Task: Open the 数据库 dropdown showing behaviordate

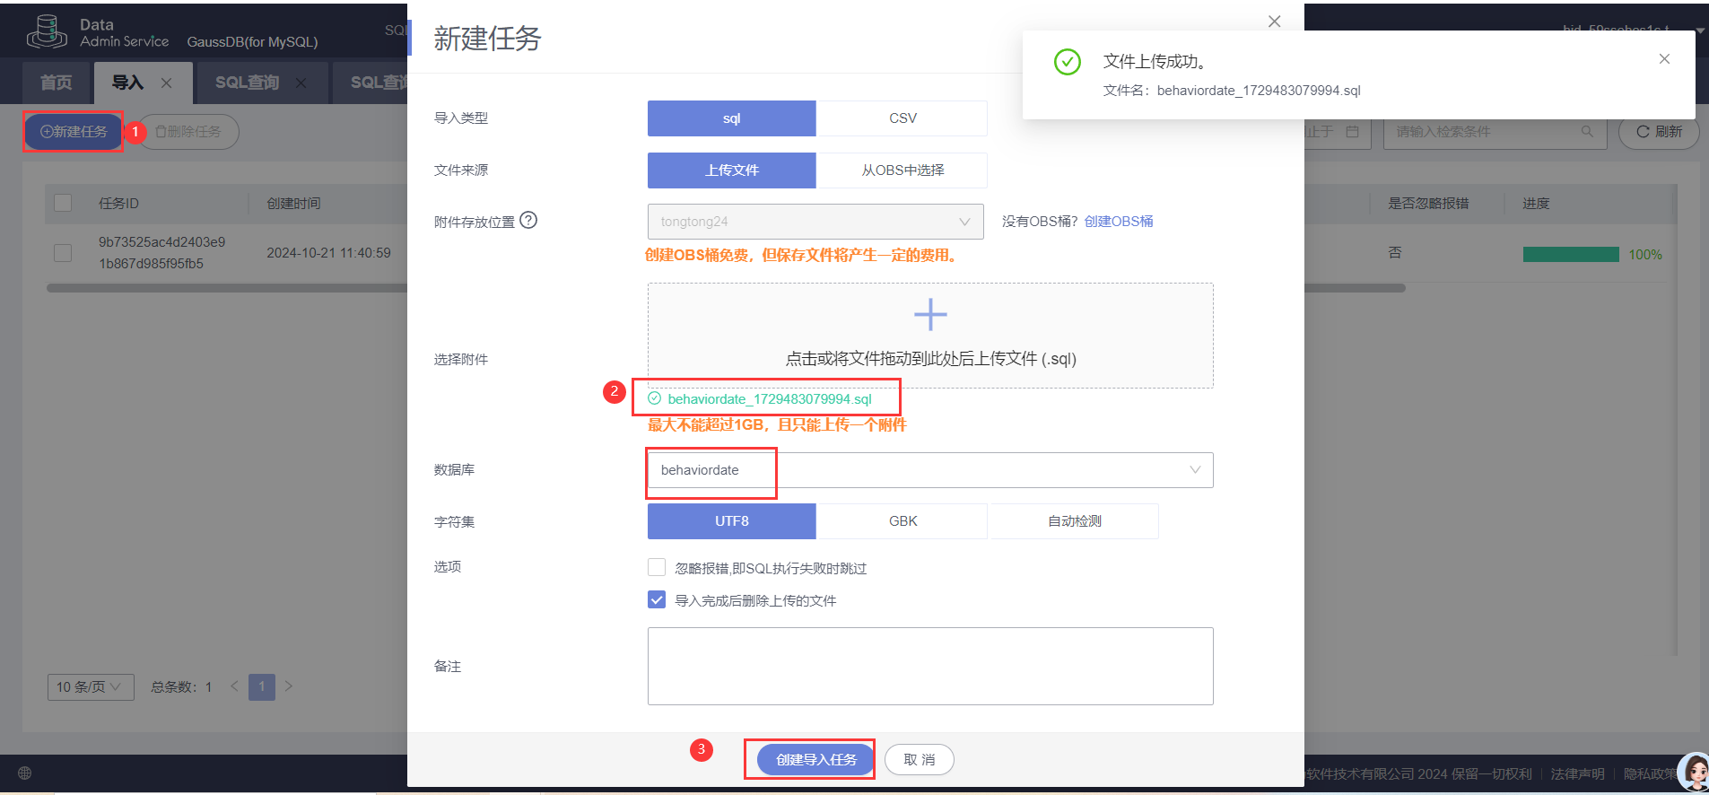Action: pyautogui.click(x=930, y=470)
